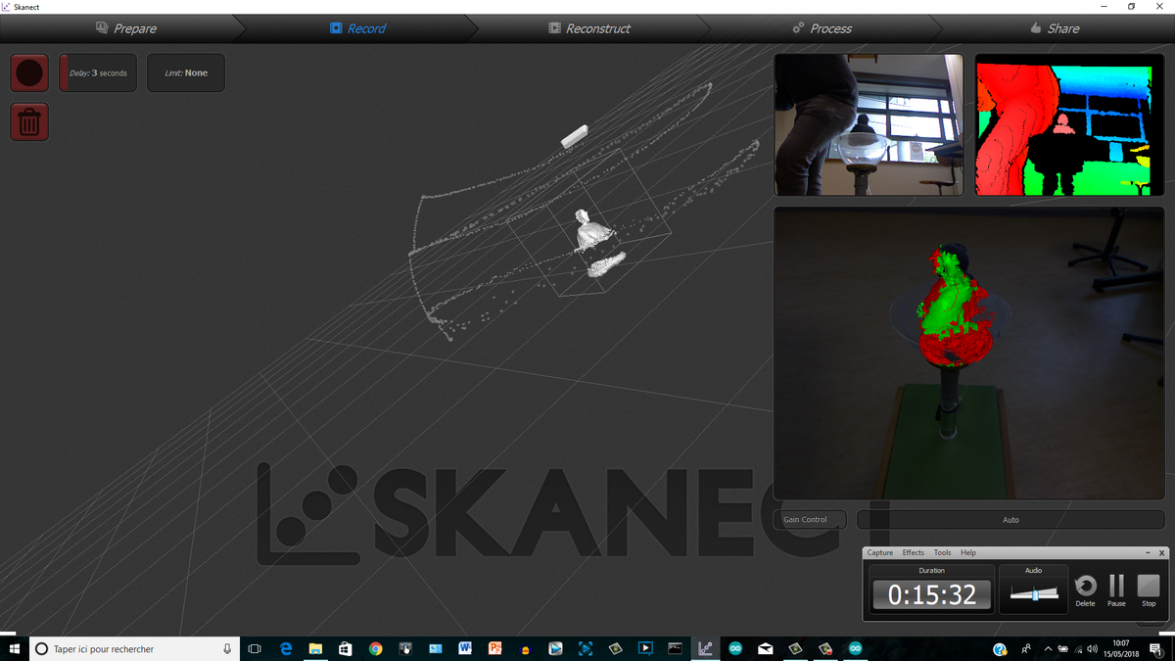
Task: Go to the Process tab
Action: pos(822,28)
